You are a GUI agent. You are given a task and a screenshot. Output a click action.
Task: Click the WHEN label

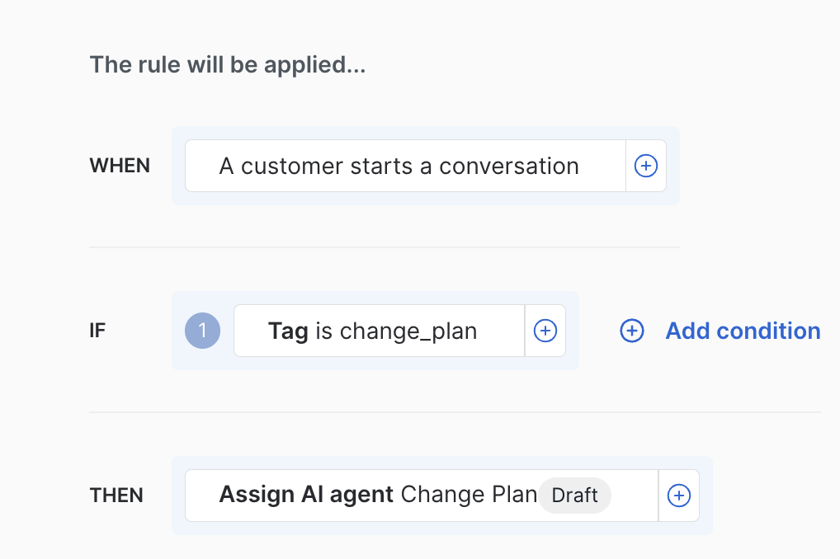(x=120, y=166)
